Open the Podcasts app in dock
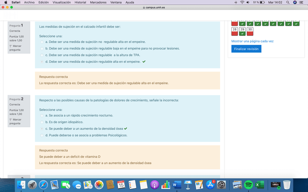The width and height of the screenshot is (308, 192). [154, 185]
